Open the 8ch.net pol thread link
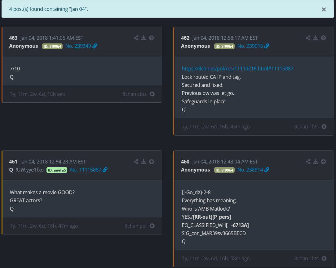336x268 pixels. coord(237,69)
